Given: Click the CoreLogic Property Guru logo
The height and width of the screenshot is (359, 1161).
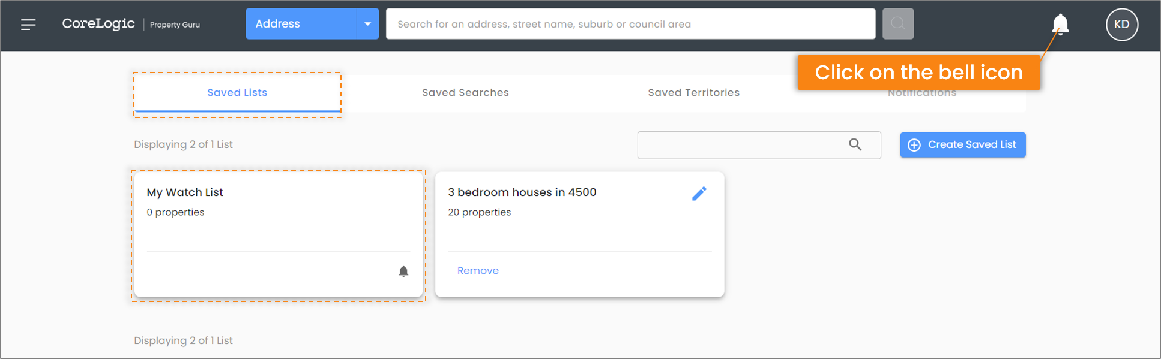Looking at the screenshot, I should (131, 24).
